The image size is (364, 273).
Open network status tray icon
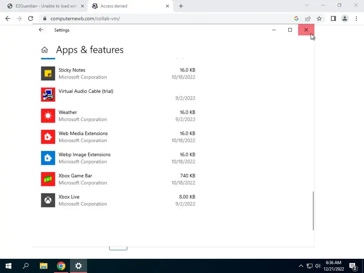coord(310,266)
